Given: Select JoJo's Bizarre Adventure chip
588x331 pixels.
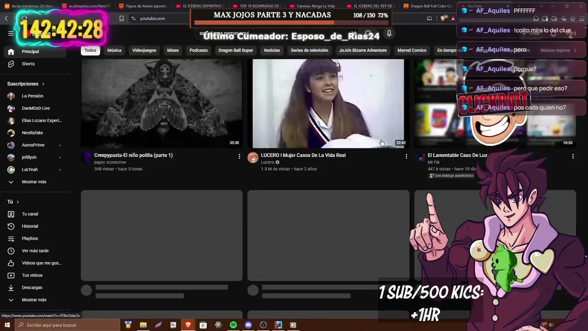Looking at the screenshot, I should click(363, 50).
